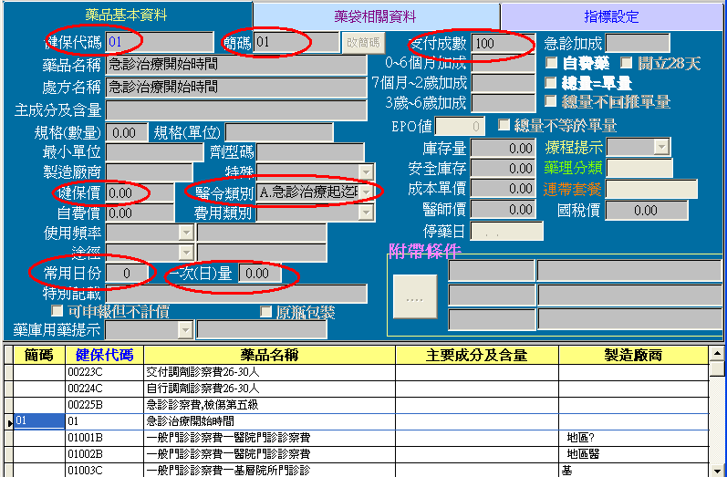The height and width of the screenshot is (477, 727).
Task: Enable the 自費藥 checkbox
Action: pos(552,64)
